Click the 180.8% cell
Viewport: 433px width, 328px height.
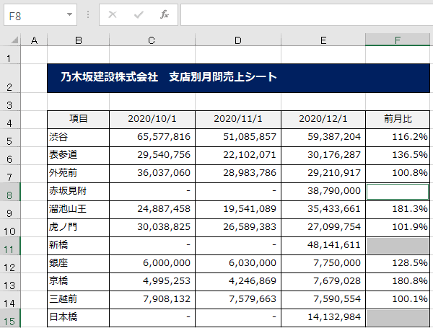click(398, 282)
